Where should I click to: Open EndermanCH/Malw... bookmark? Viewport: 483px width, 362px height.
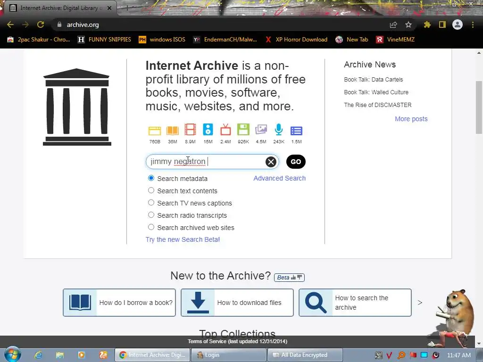tap(225, 40)
